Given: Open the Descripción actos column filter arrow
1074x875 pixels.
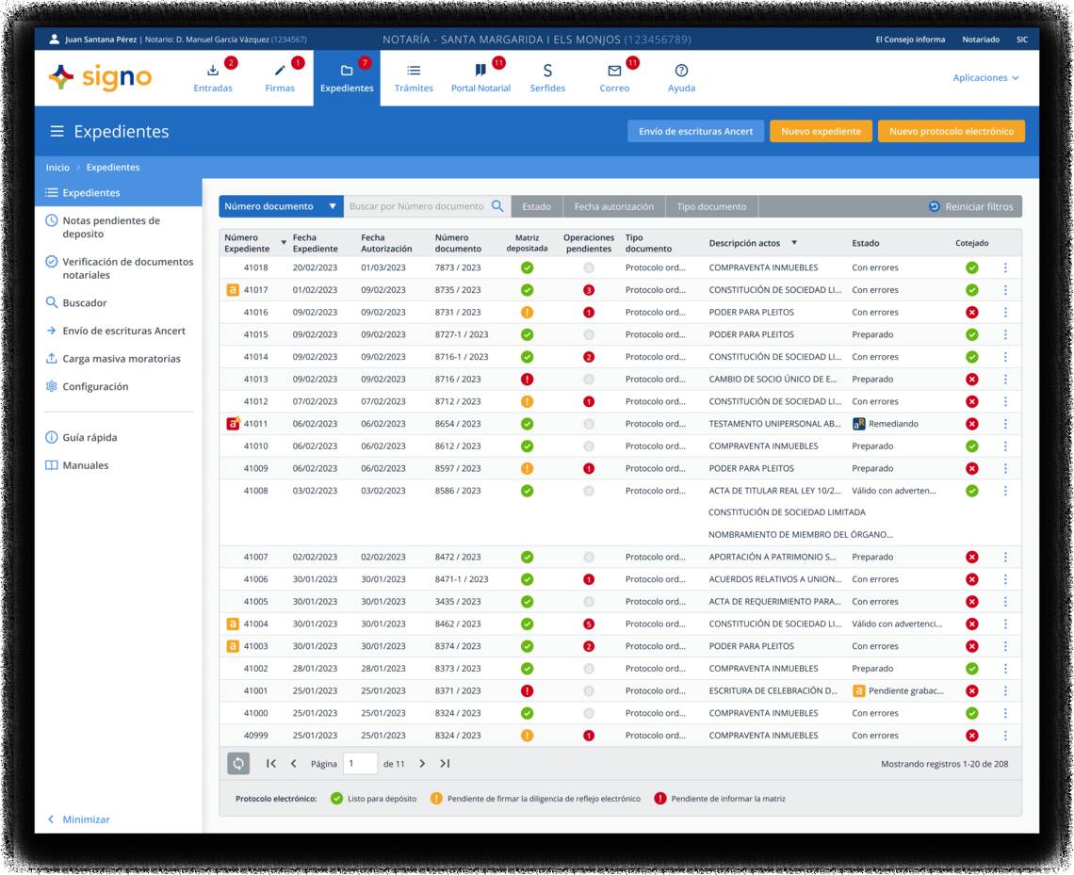Looking at the screenshot, I should coord(794,243).
